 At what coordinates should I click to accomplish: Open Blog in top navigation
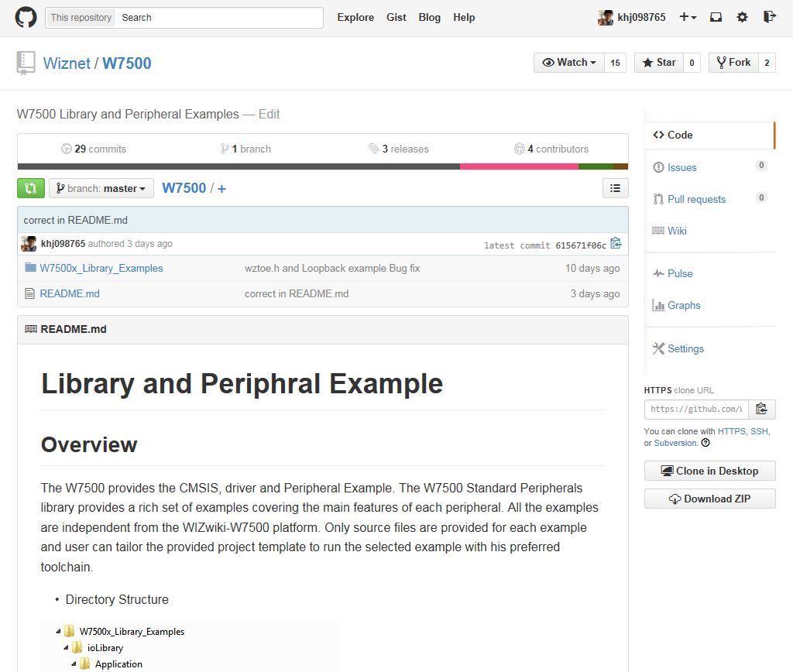(x=429, y=17)
